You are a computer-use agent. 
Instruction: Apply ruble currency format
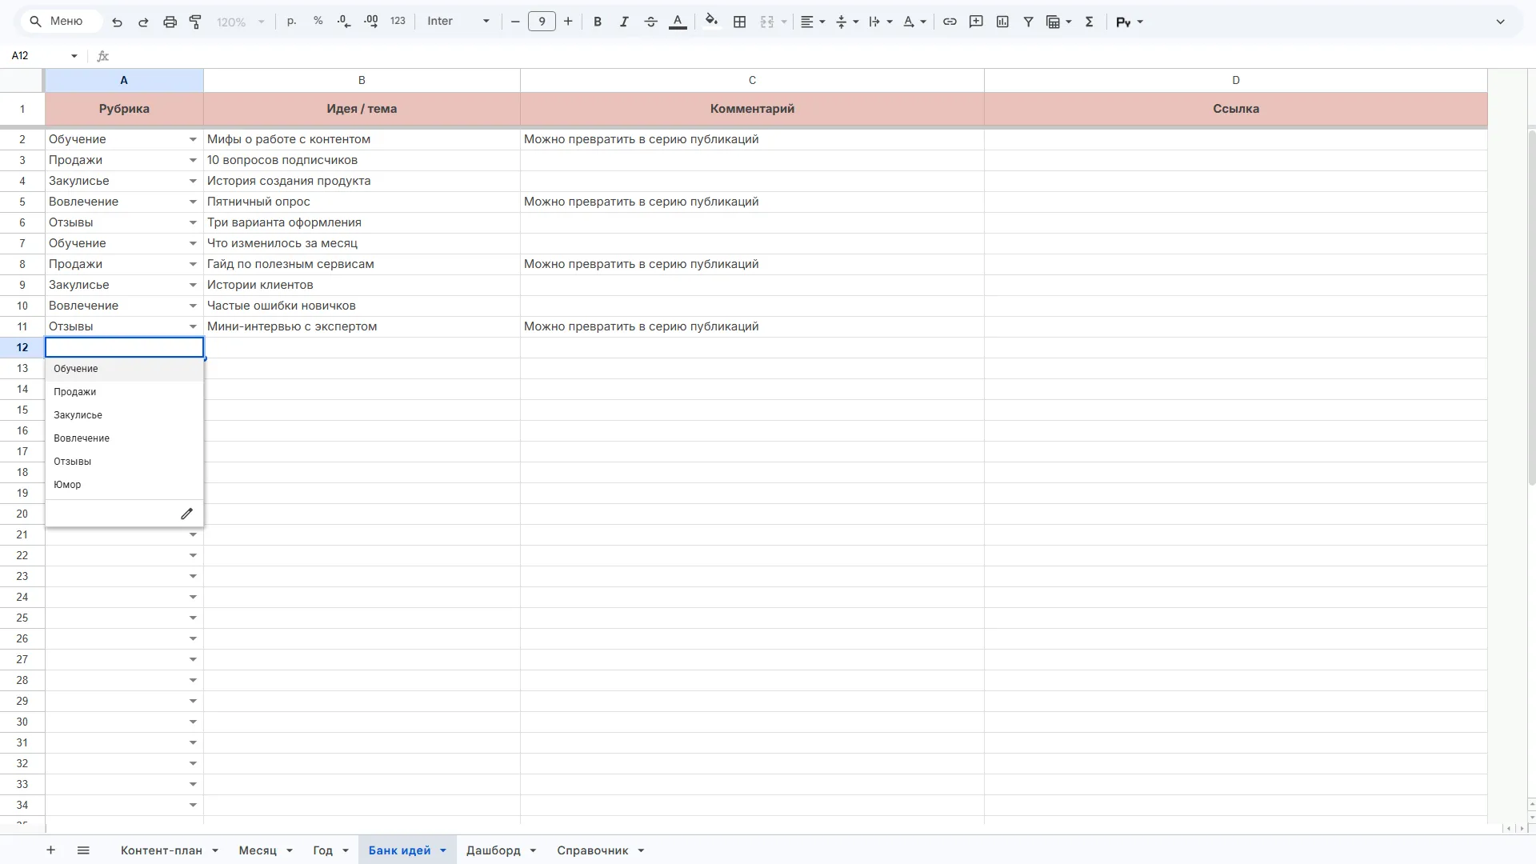292,22
